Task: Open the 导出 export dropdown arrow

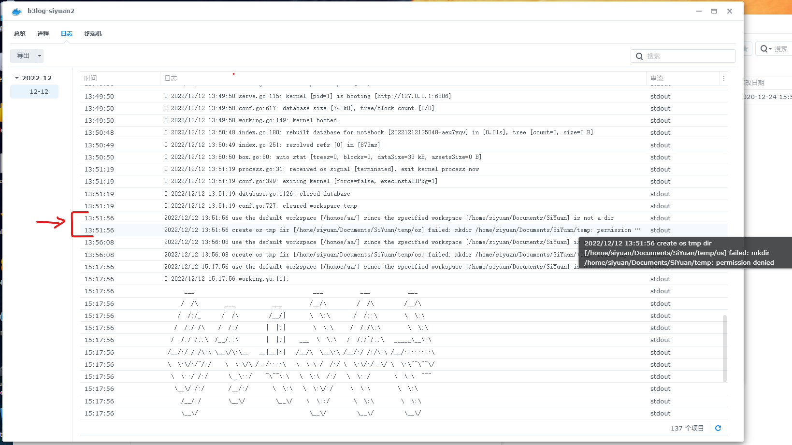Action: (40, 56)
